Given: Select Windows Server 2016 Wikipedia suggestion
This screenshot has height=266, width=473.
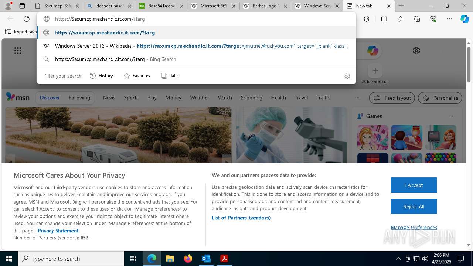Looking at the screenshot, I should tap(196, 46).
